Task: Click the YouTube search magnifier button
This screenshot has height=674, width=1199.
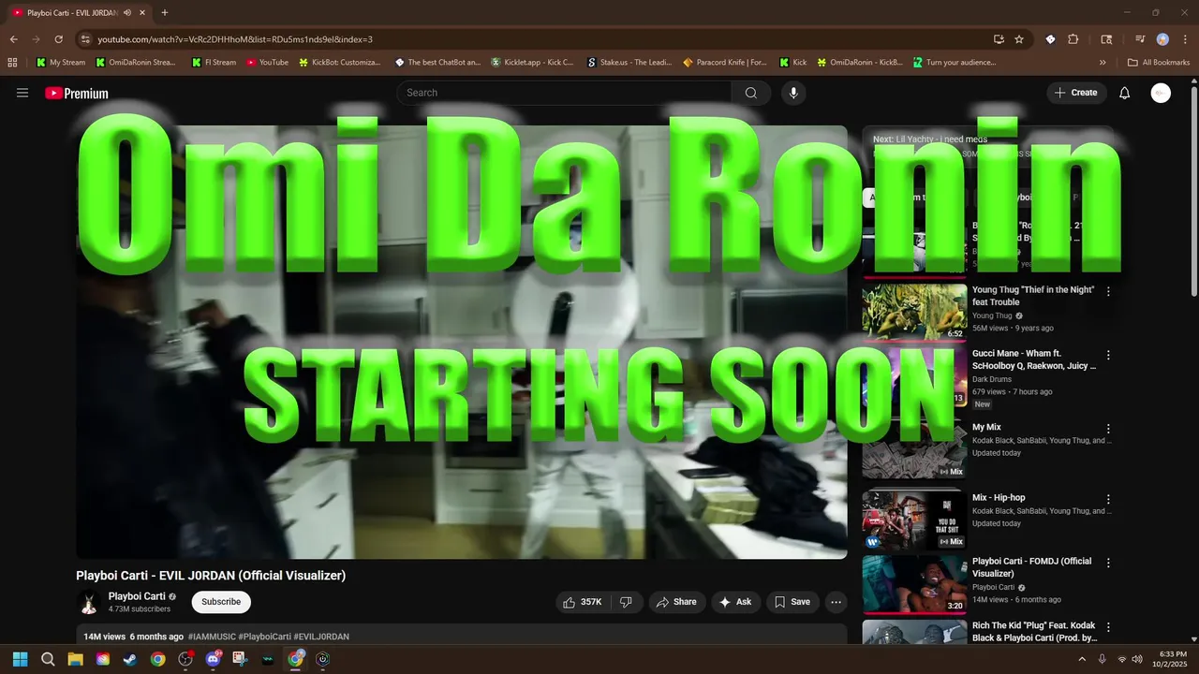Action: pyautogui.click(x=751, y=93)
